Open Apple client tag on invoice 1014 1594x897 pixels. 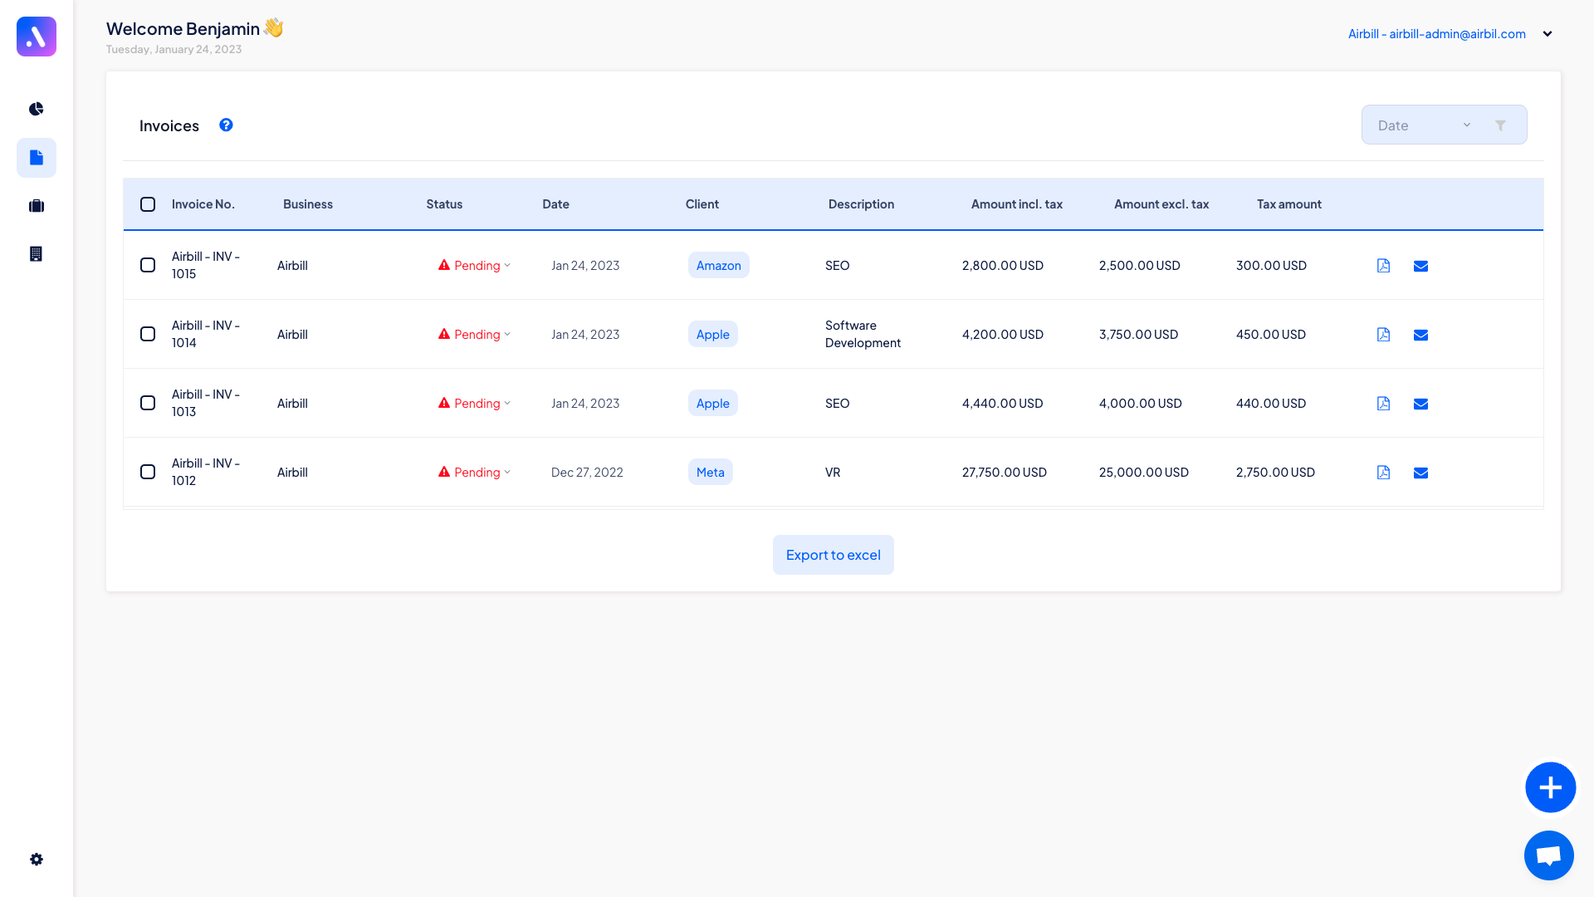pyautogui.click(x=713, y=334)
